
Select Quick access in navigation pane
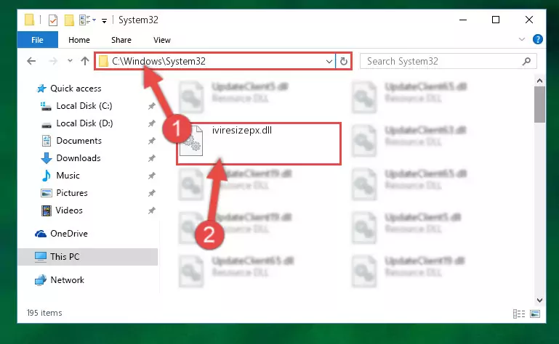[x=76, y=89]
